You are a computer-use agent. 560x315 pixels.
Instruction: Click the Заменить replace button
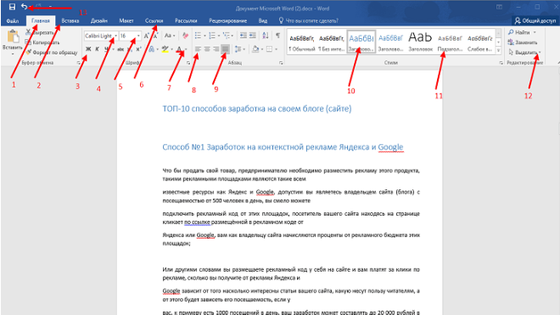coord(523,42)
